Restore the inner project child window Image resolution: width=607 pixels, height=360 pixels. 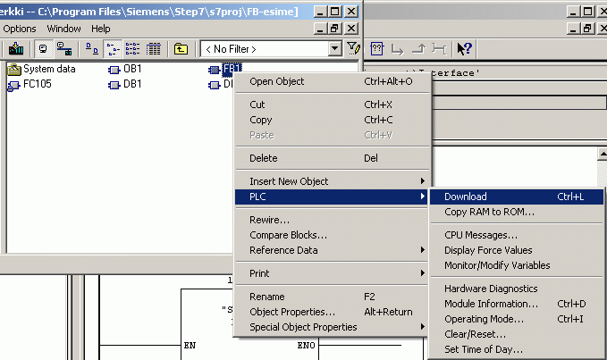pyautogui.click(x=335, y=29)
